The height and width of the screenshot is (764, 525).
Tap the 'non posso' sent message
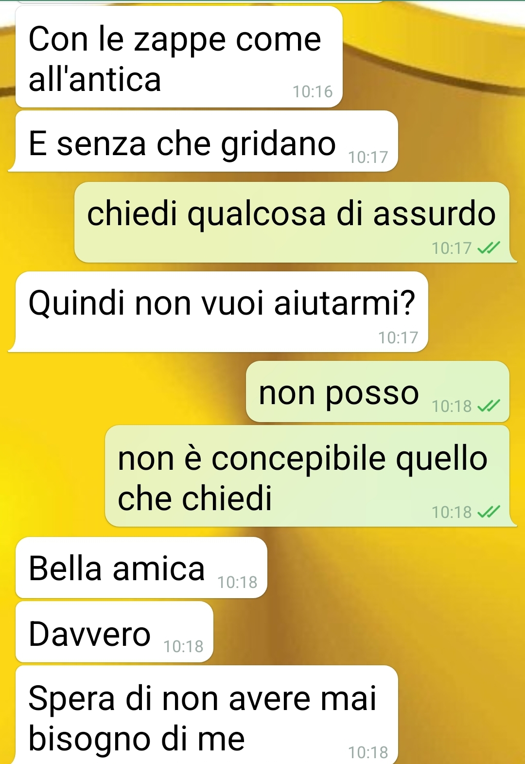point(378,391)
